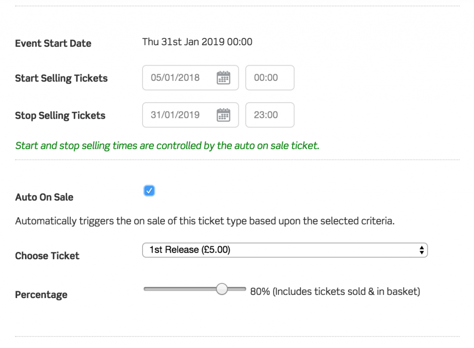Viewport: 474px width, 348px height.
Task: Open the Start Selling Tickets calendar icon
Action: coord(224,78)
